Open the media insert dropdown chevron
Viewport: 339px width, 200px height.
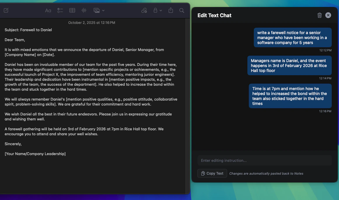coord(103,10)
